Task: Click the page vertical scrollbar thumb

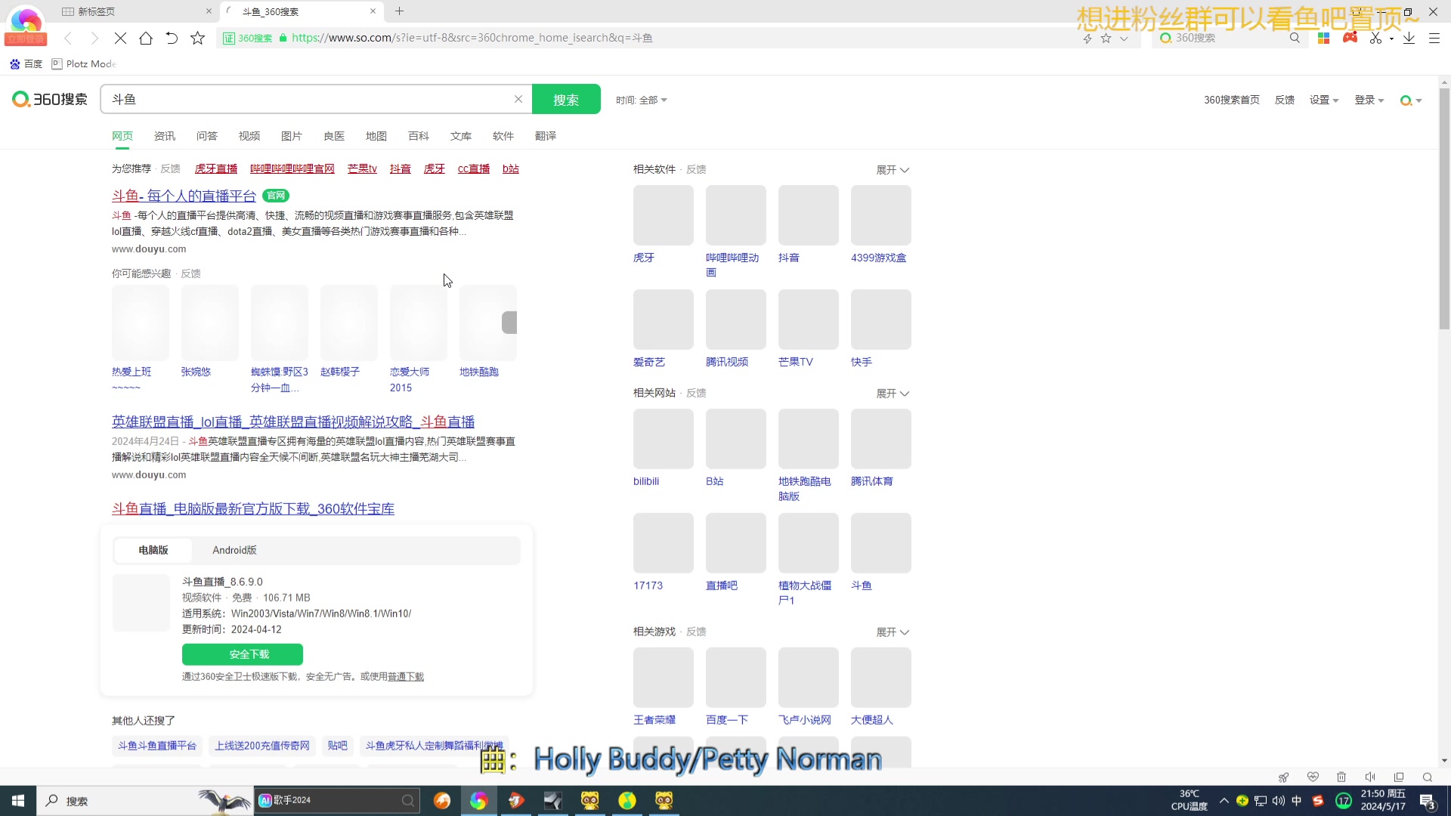Action: click(1444, 209)
